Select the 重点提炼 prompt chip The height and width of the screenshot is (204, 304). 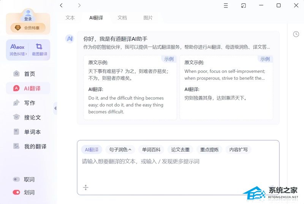tap(209, 150)
